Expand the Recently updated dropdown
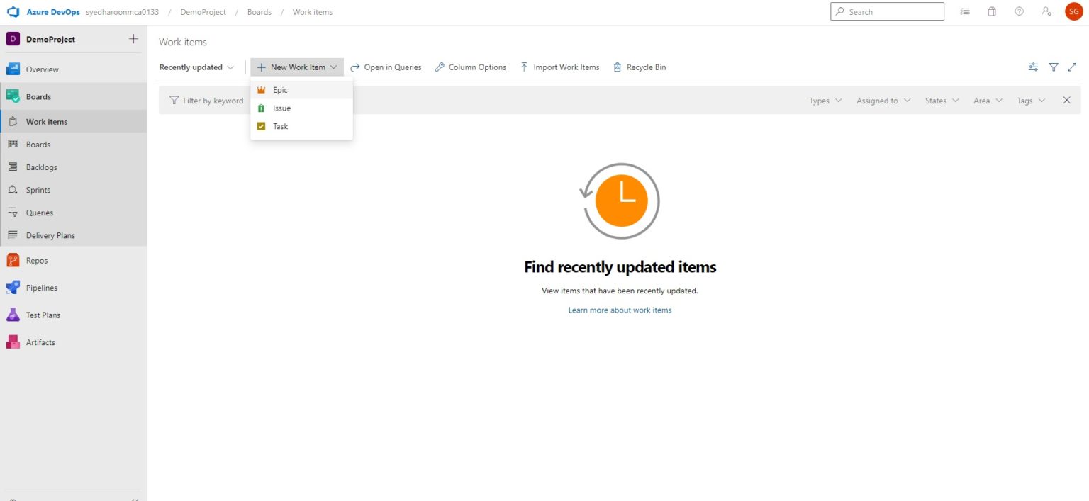Screen dimensions: 1089x501 click(196, 67)
